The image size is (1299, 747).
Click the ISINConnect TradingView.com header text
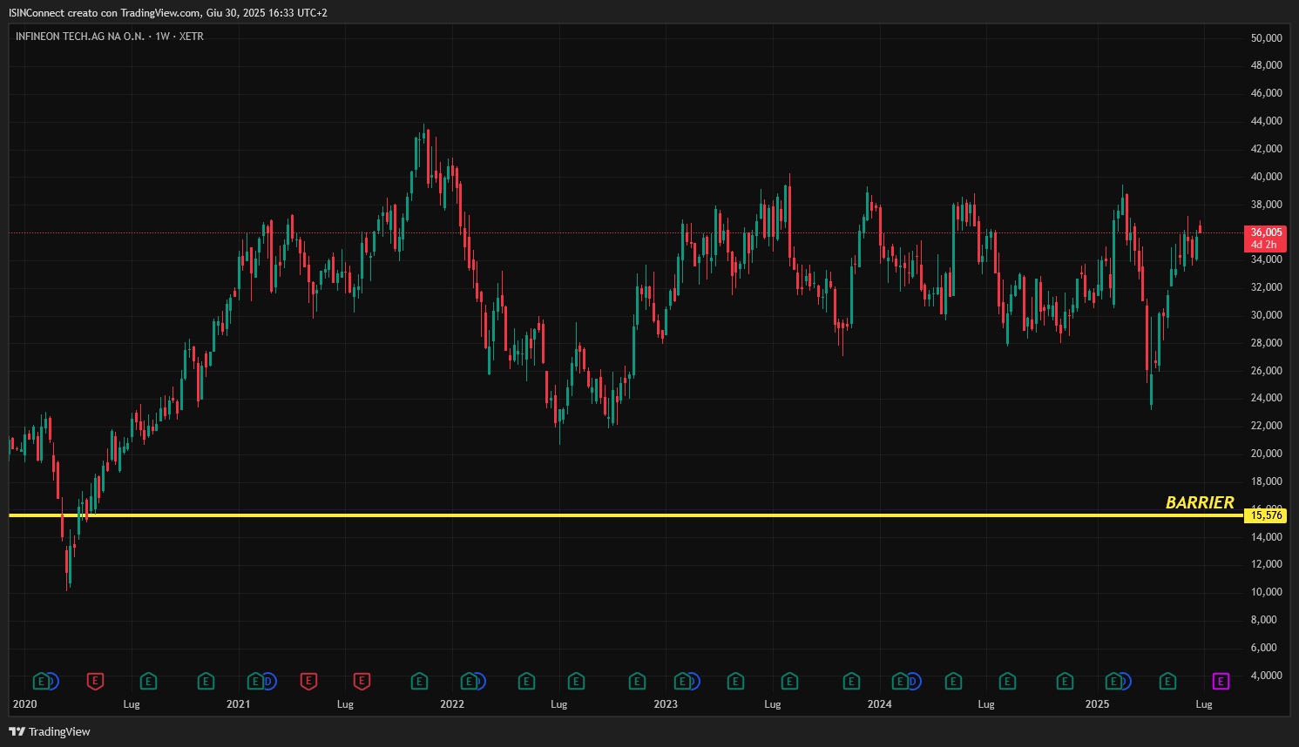[168, 13]
